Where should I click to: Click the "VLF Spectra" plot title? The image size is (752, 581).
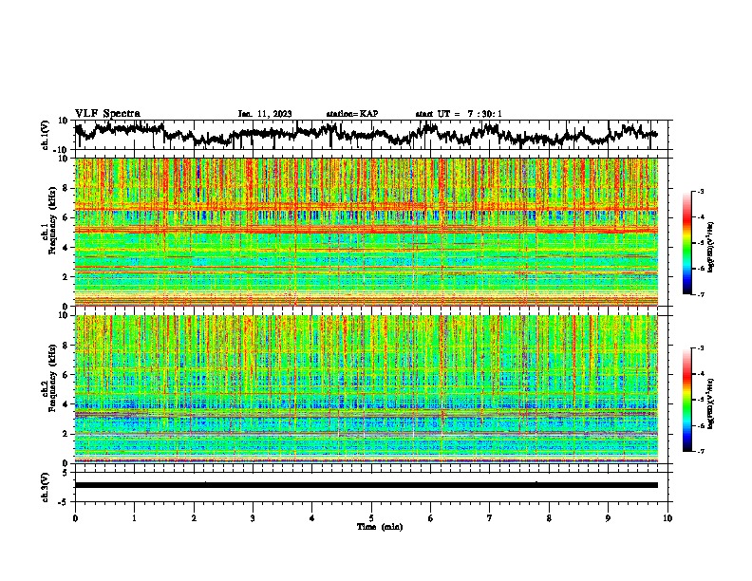point(107,114)
